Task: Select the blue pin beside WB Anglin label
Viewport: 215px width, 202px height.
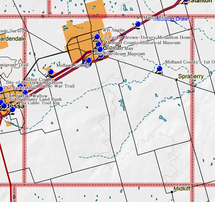Action: pyautogui.click(x=97, y=37)
